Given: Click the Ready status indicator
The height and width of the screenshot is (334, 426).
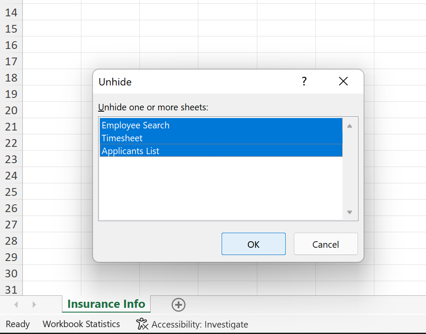Looking at the screenshot, I should 17,324.
